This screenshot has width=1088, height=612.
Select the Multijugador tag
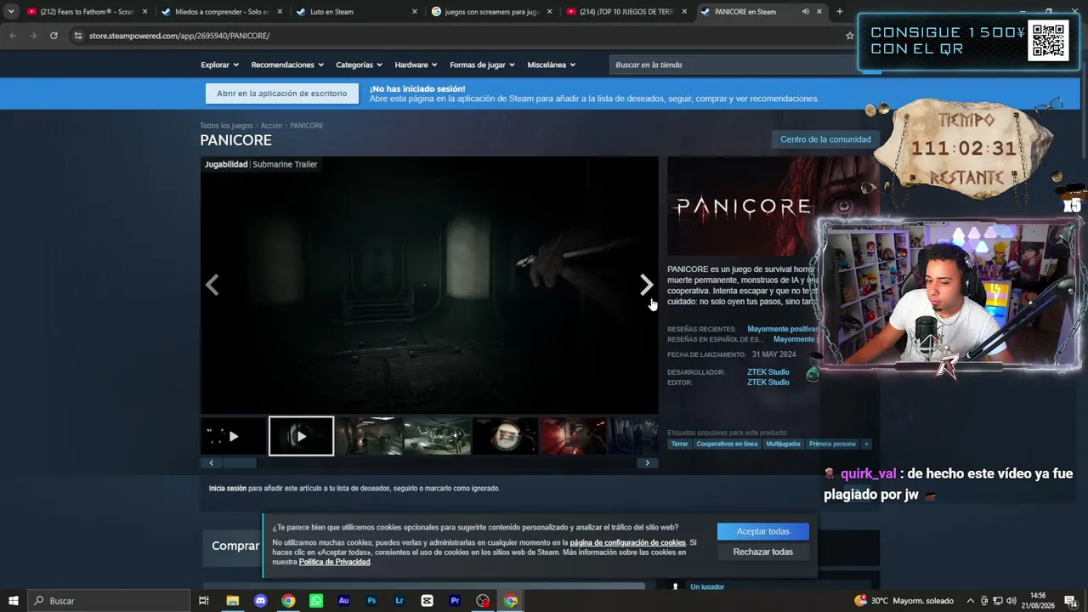point(783,444)
